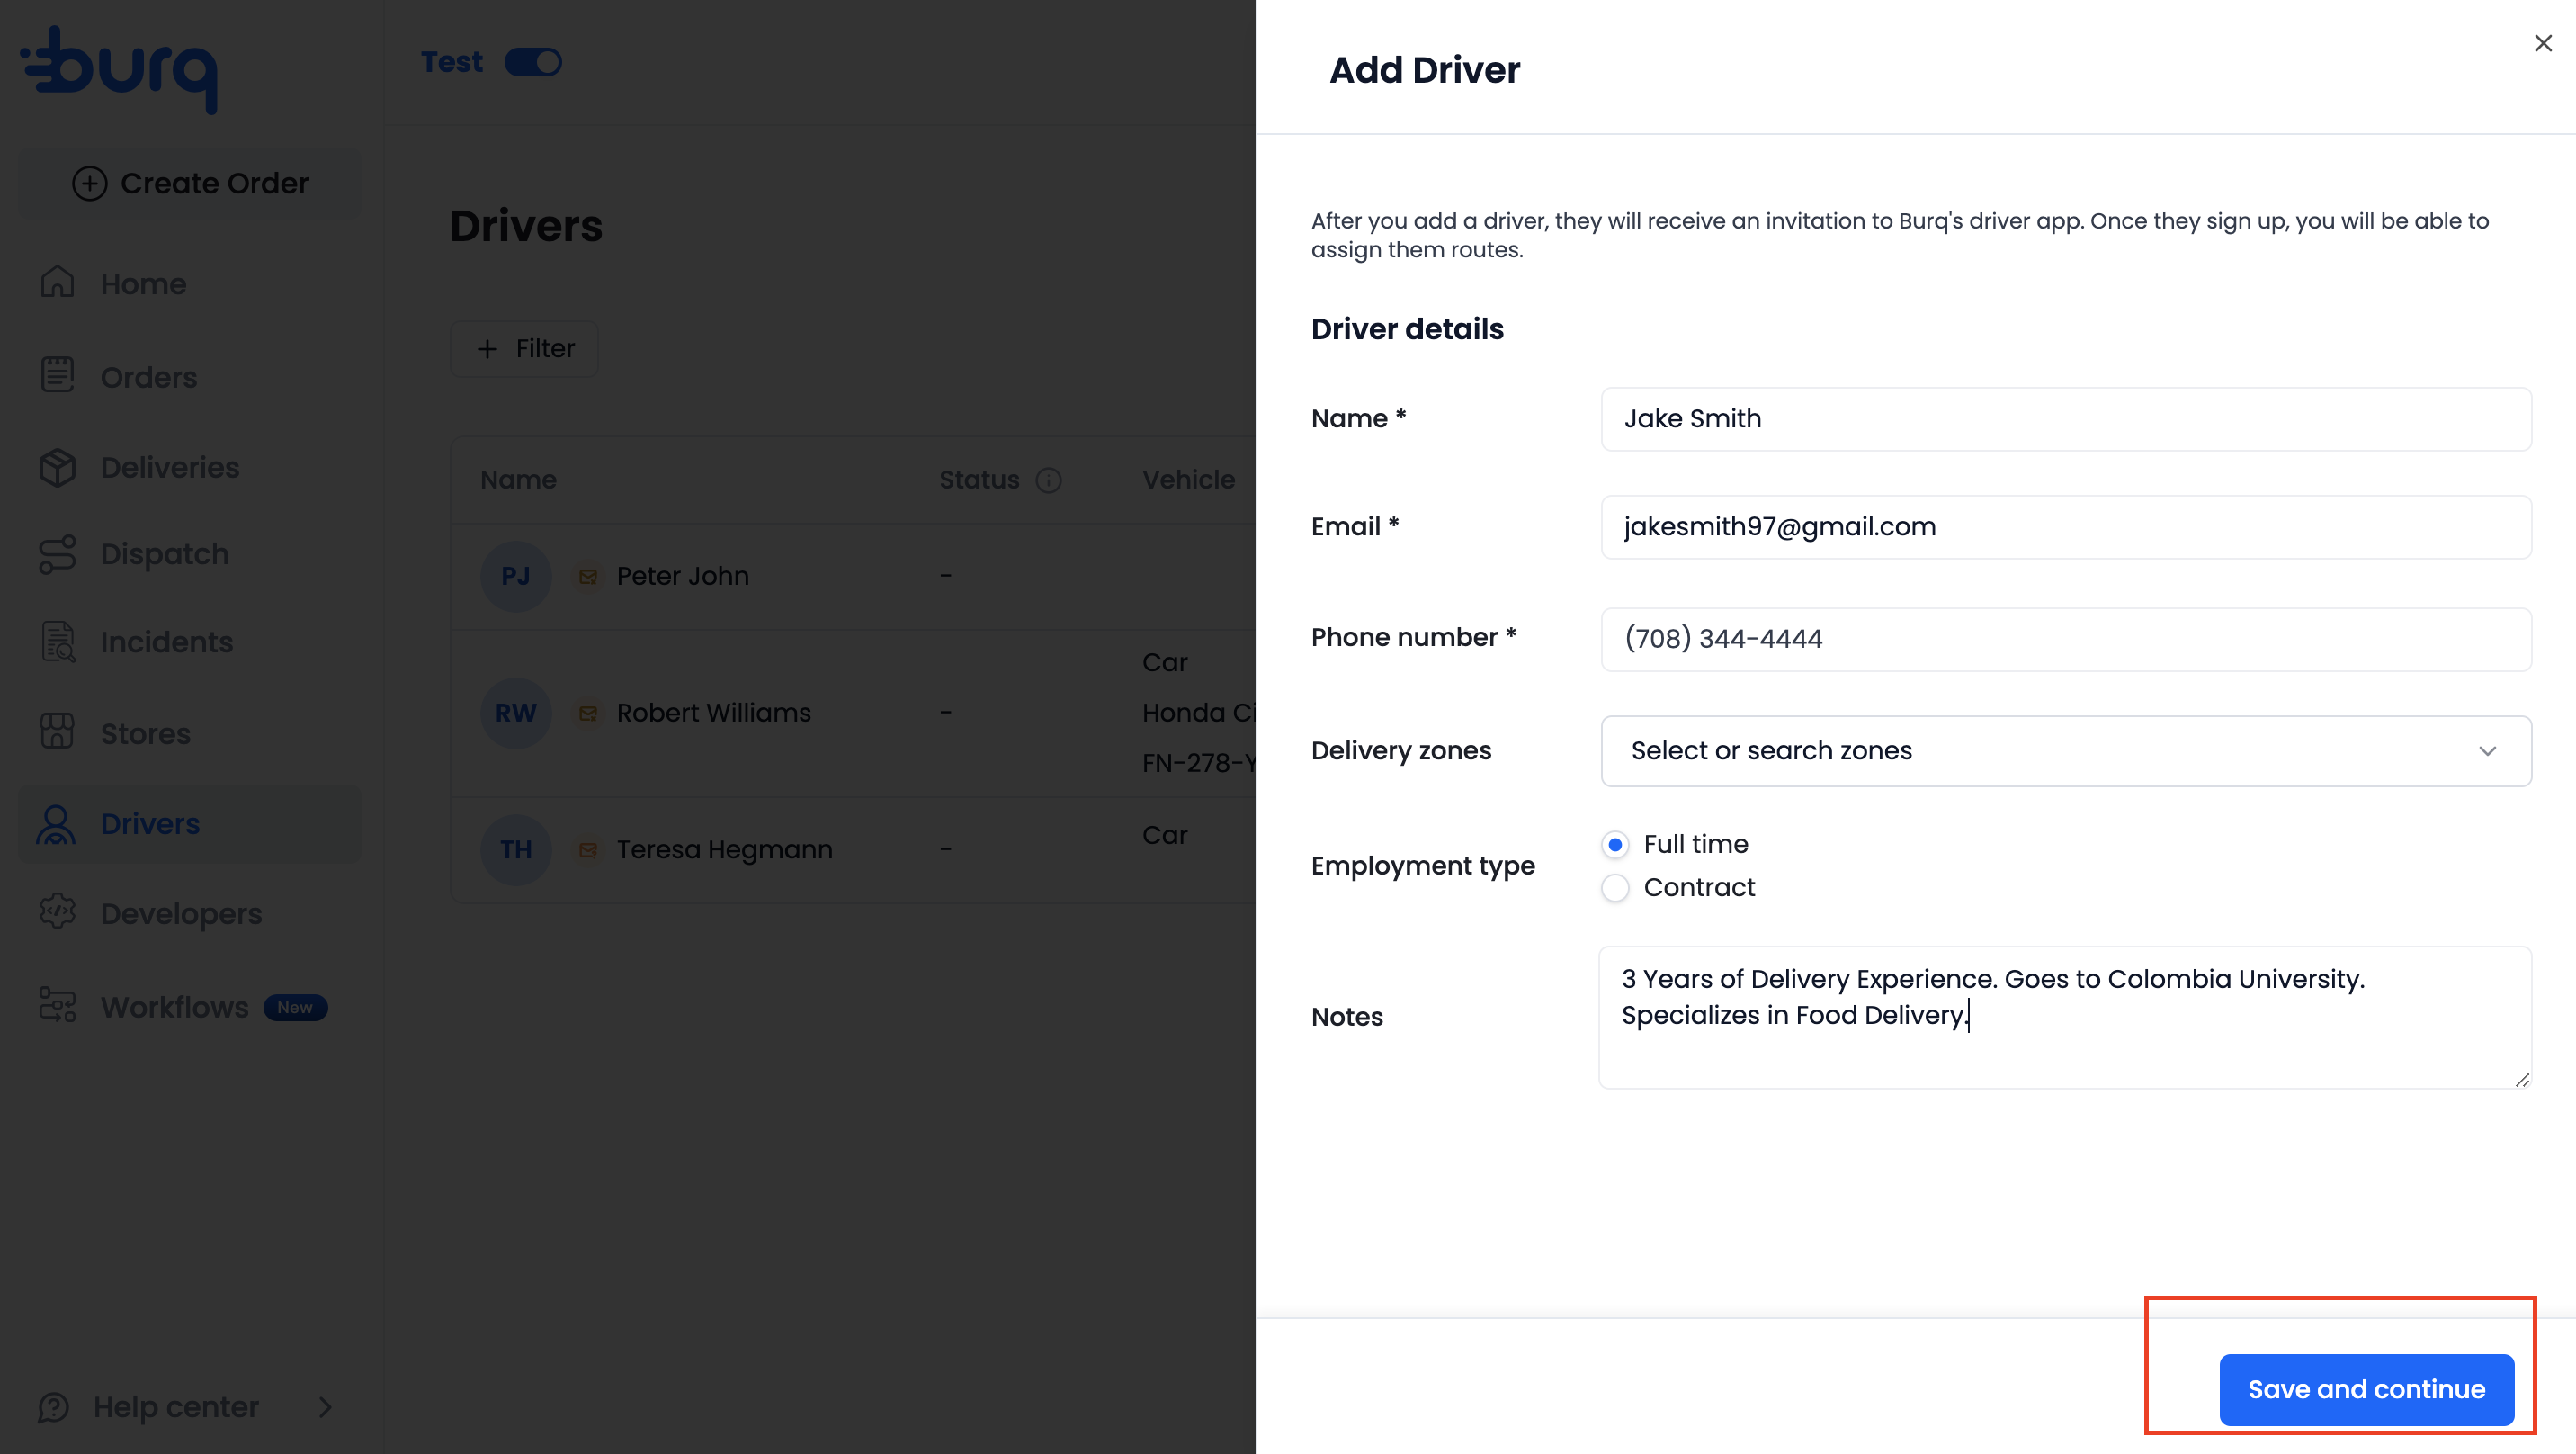Screen dimensions: 2576x1454
Task: Select Drivers menu item
Action: coord(190,823)
